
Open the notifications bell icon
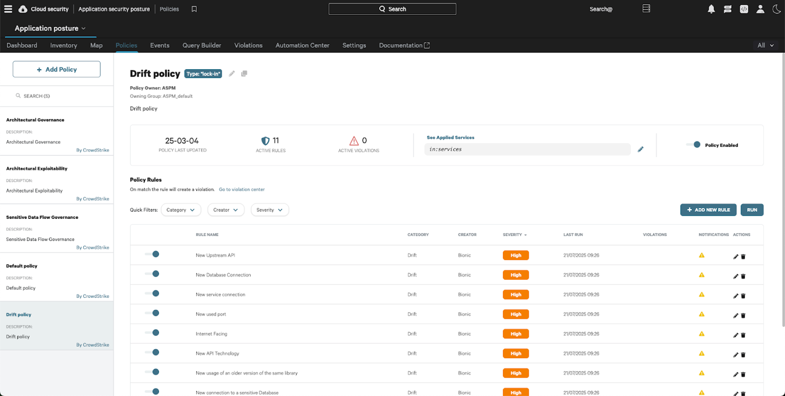pos(711,9)
